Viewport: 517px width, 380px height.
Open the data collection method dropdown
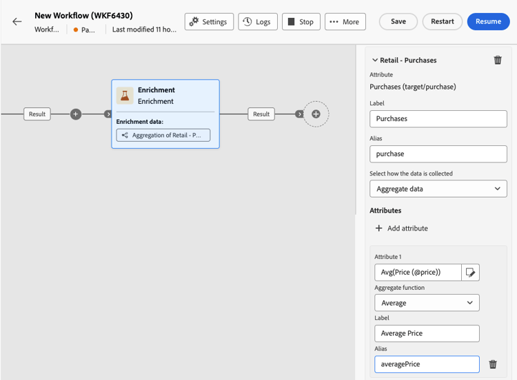pos(438,189)
